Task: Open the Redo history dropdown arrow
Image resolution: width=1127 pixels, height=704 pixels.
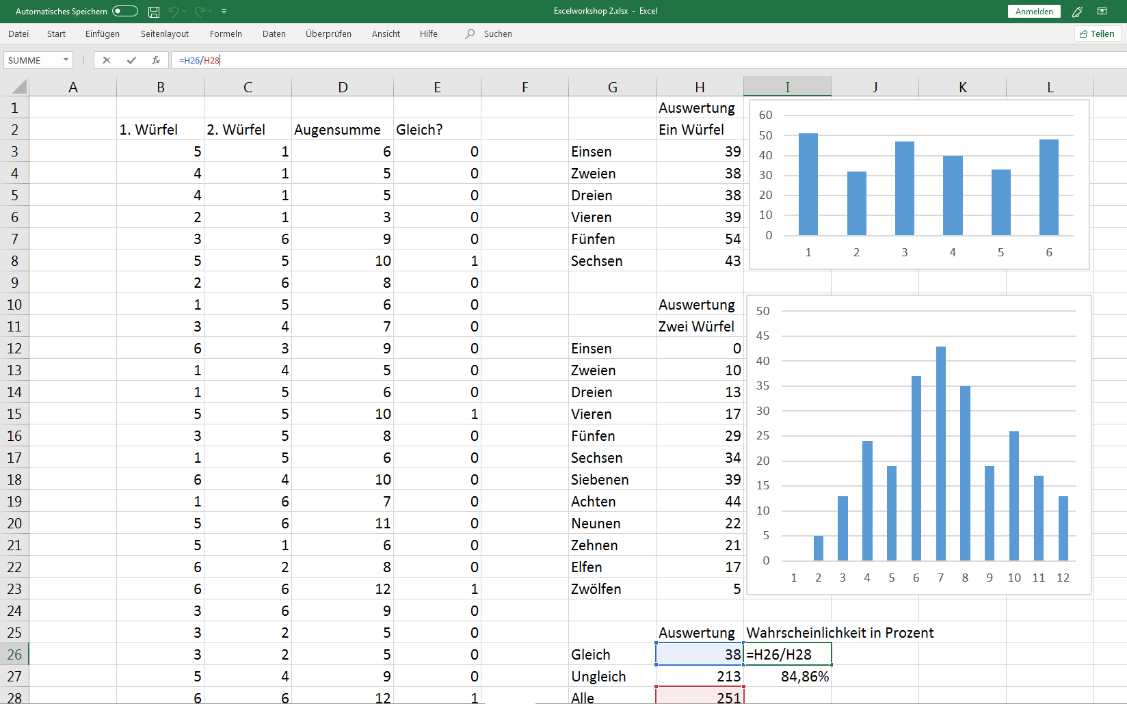Action: 211,11
